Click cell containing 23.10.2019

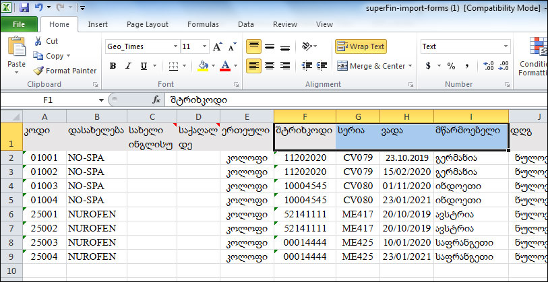click(x=407, y=157)
